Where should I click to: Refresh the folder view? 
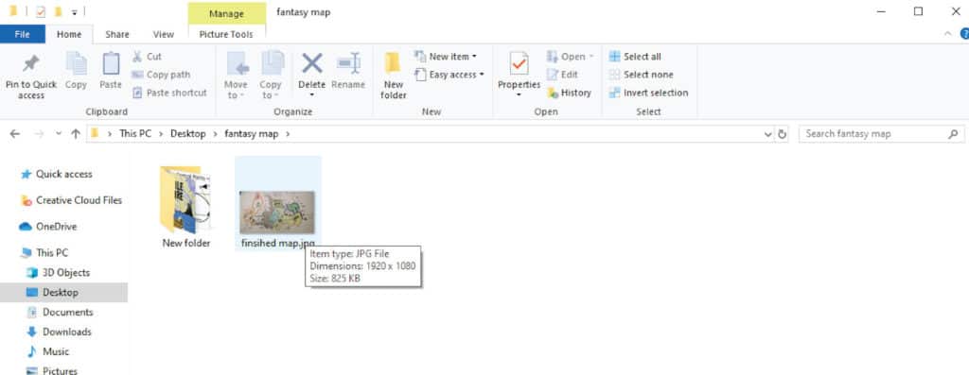click(782, 134)
